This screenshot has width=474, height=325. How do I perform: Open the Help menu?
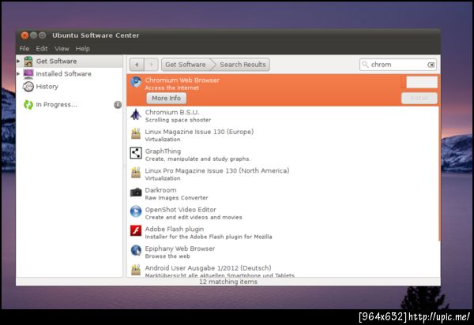pos(82,49)
